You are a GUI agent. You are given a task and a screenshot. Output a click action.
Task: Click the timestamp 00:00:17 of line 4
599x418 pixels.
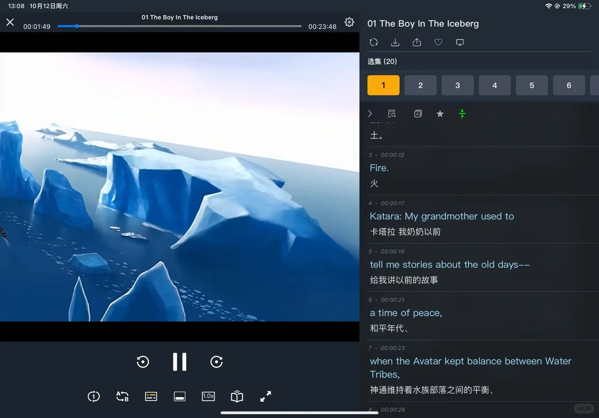click(x=392, y=203)
